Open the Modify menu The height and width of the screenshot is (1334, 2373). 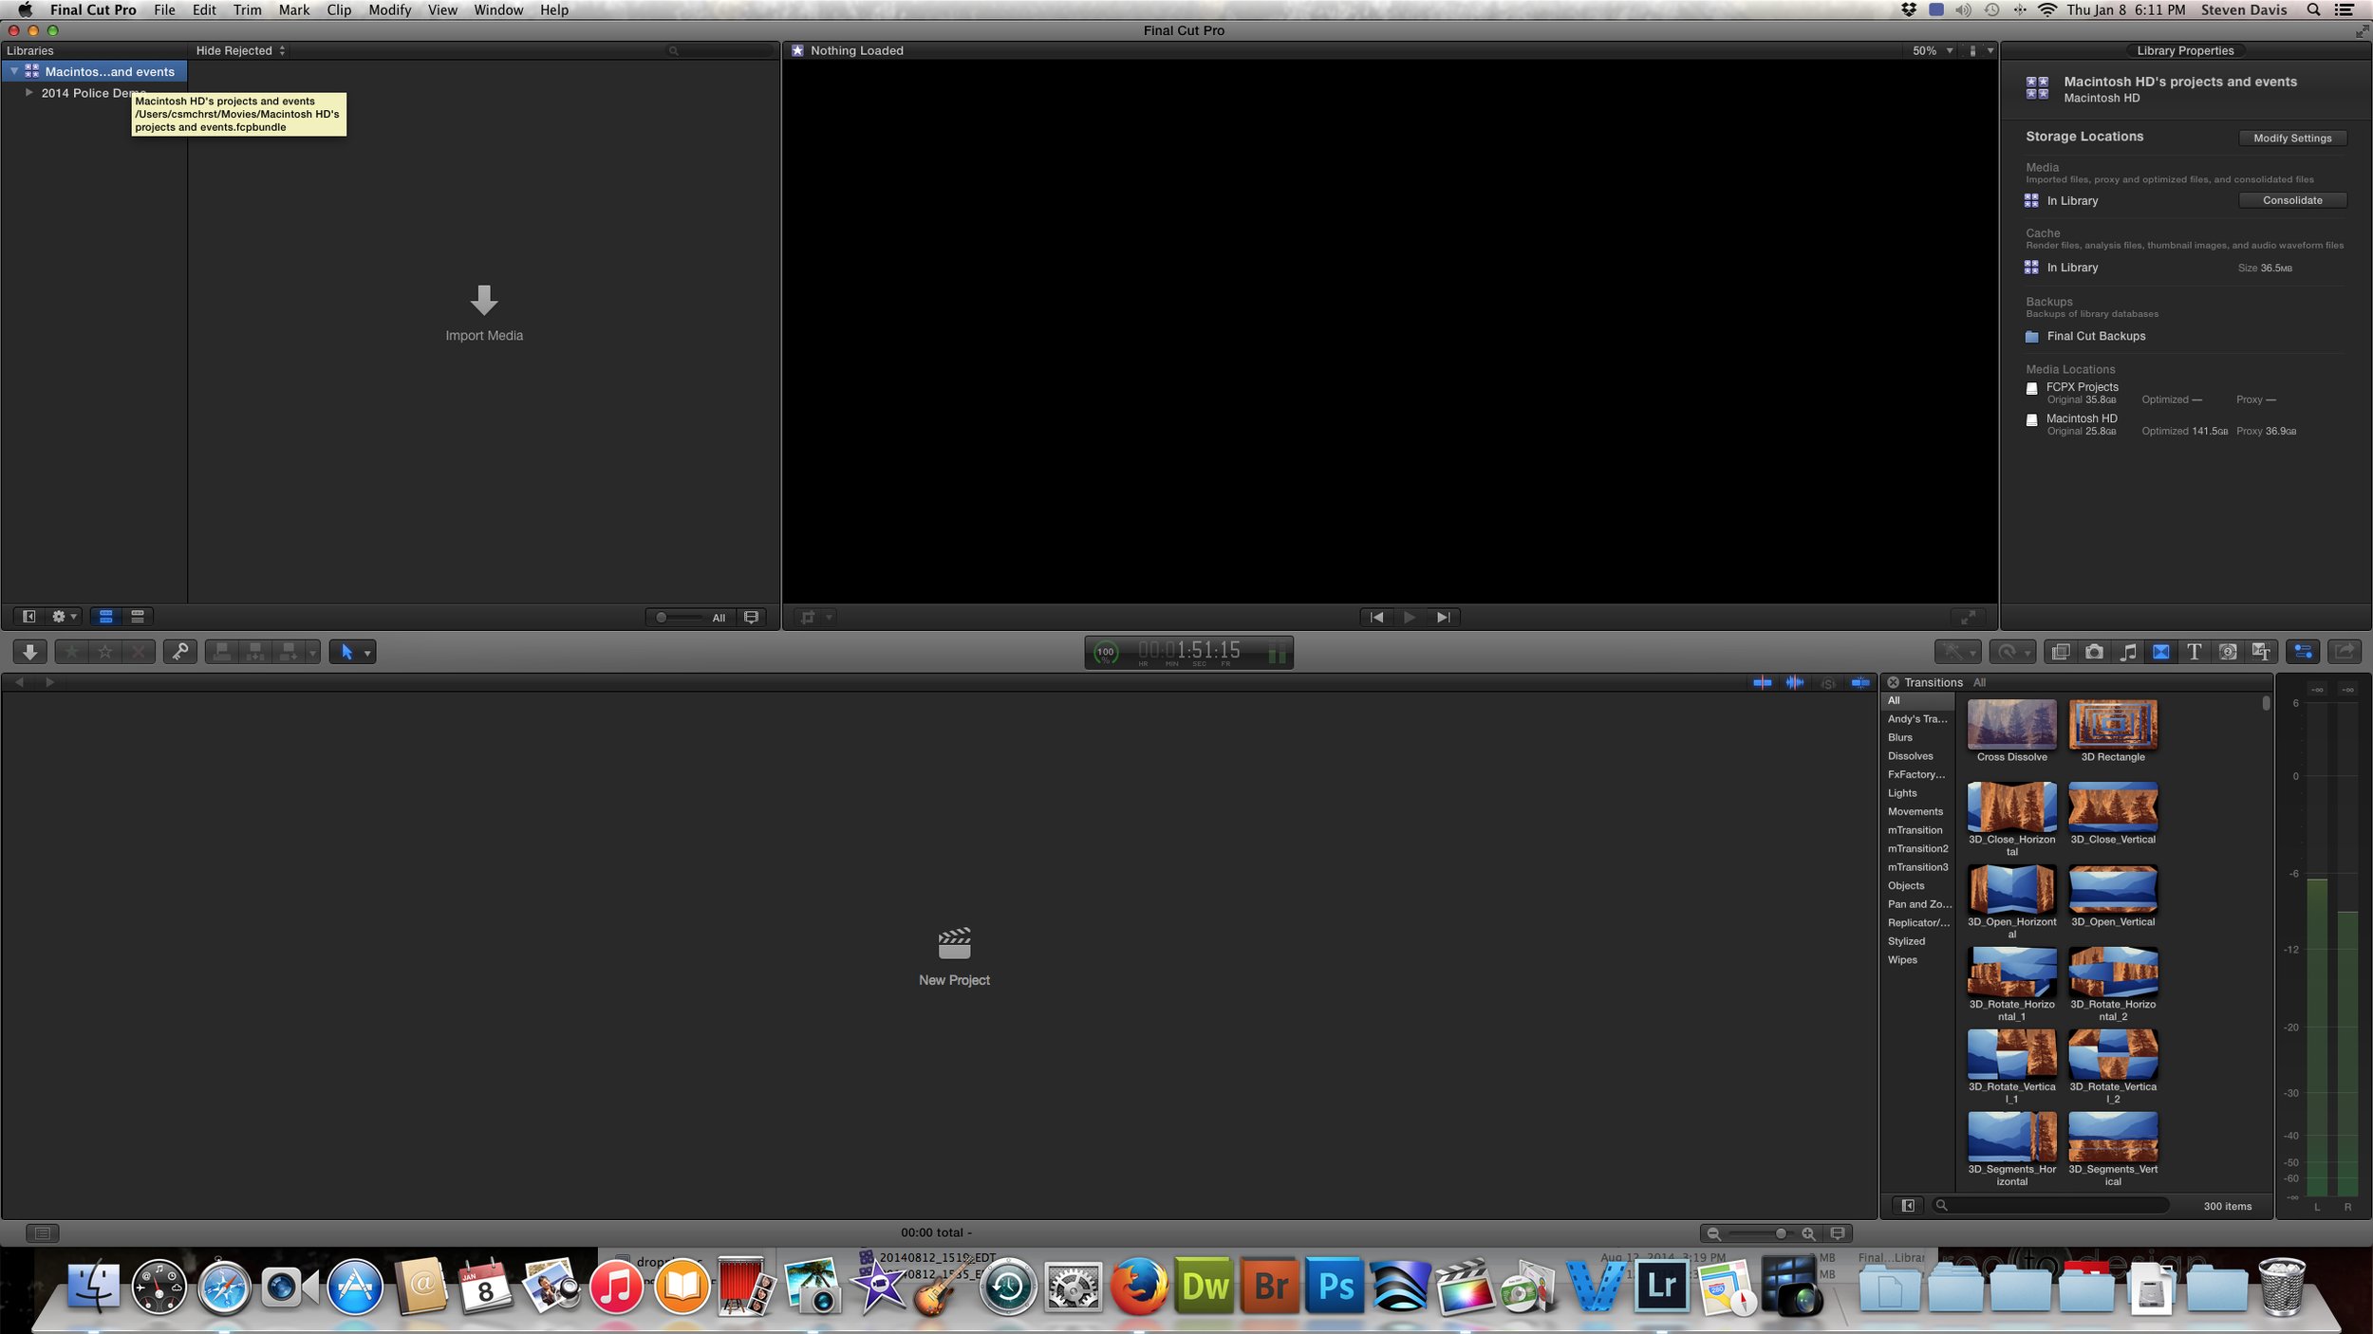click(389, 10)
